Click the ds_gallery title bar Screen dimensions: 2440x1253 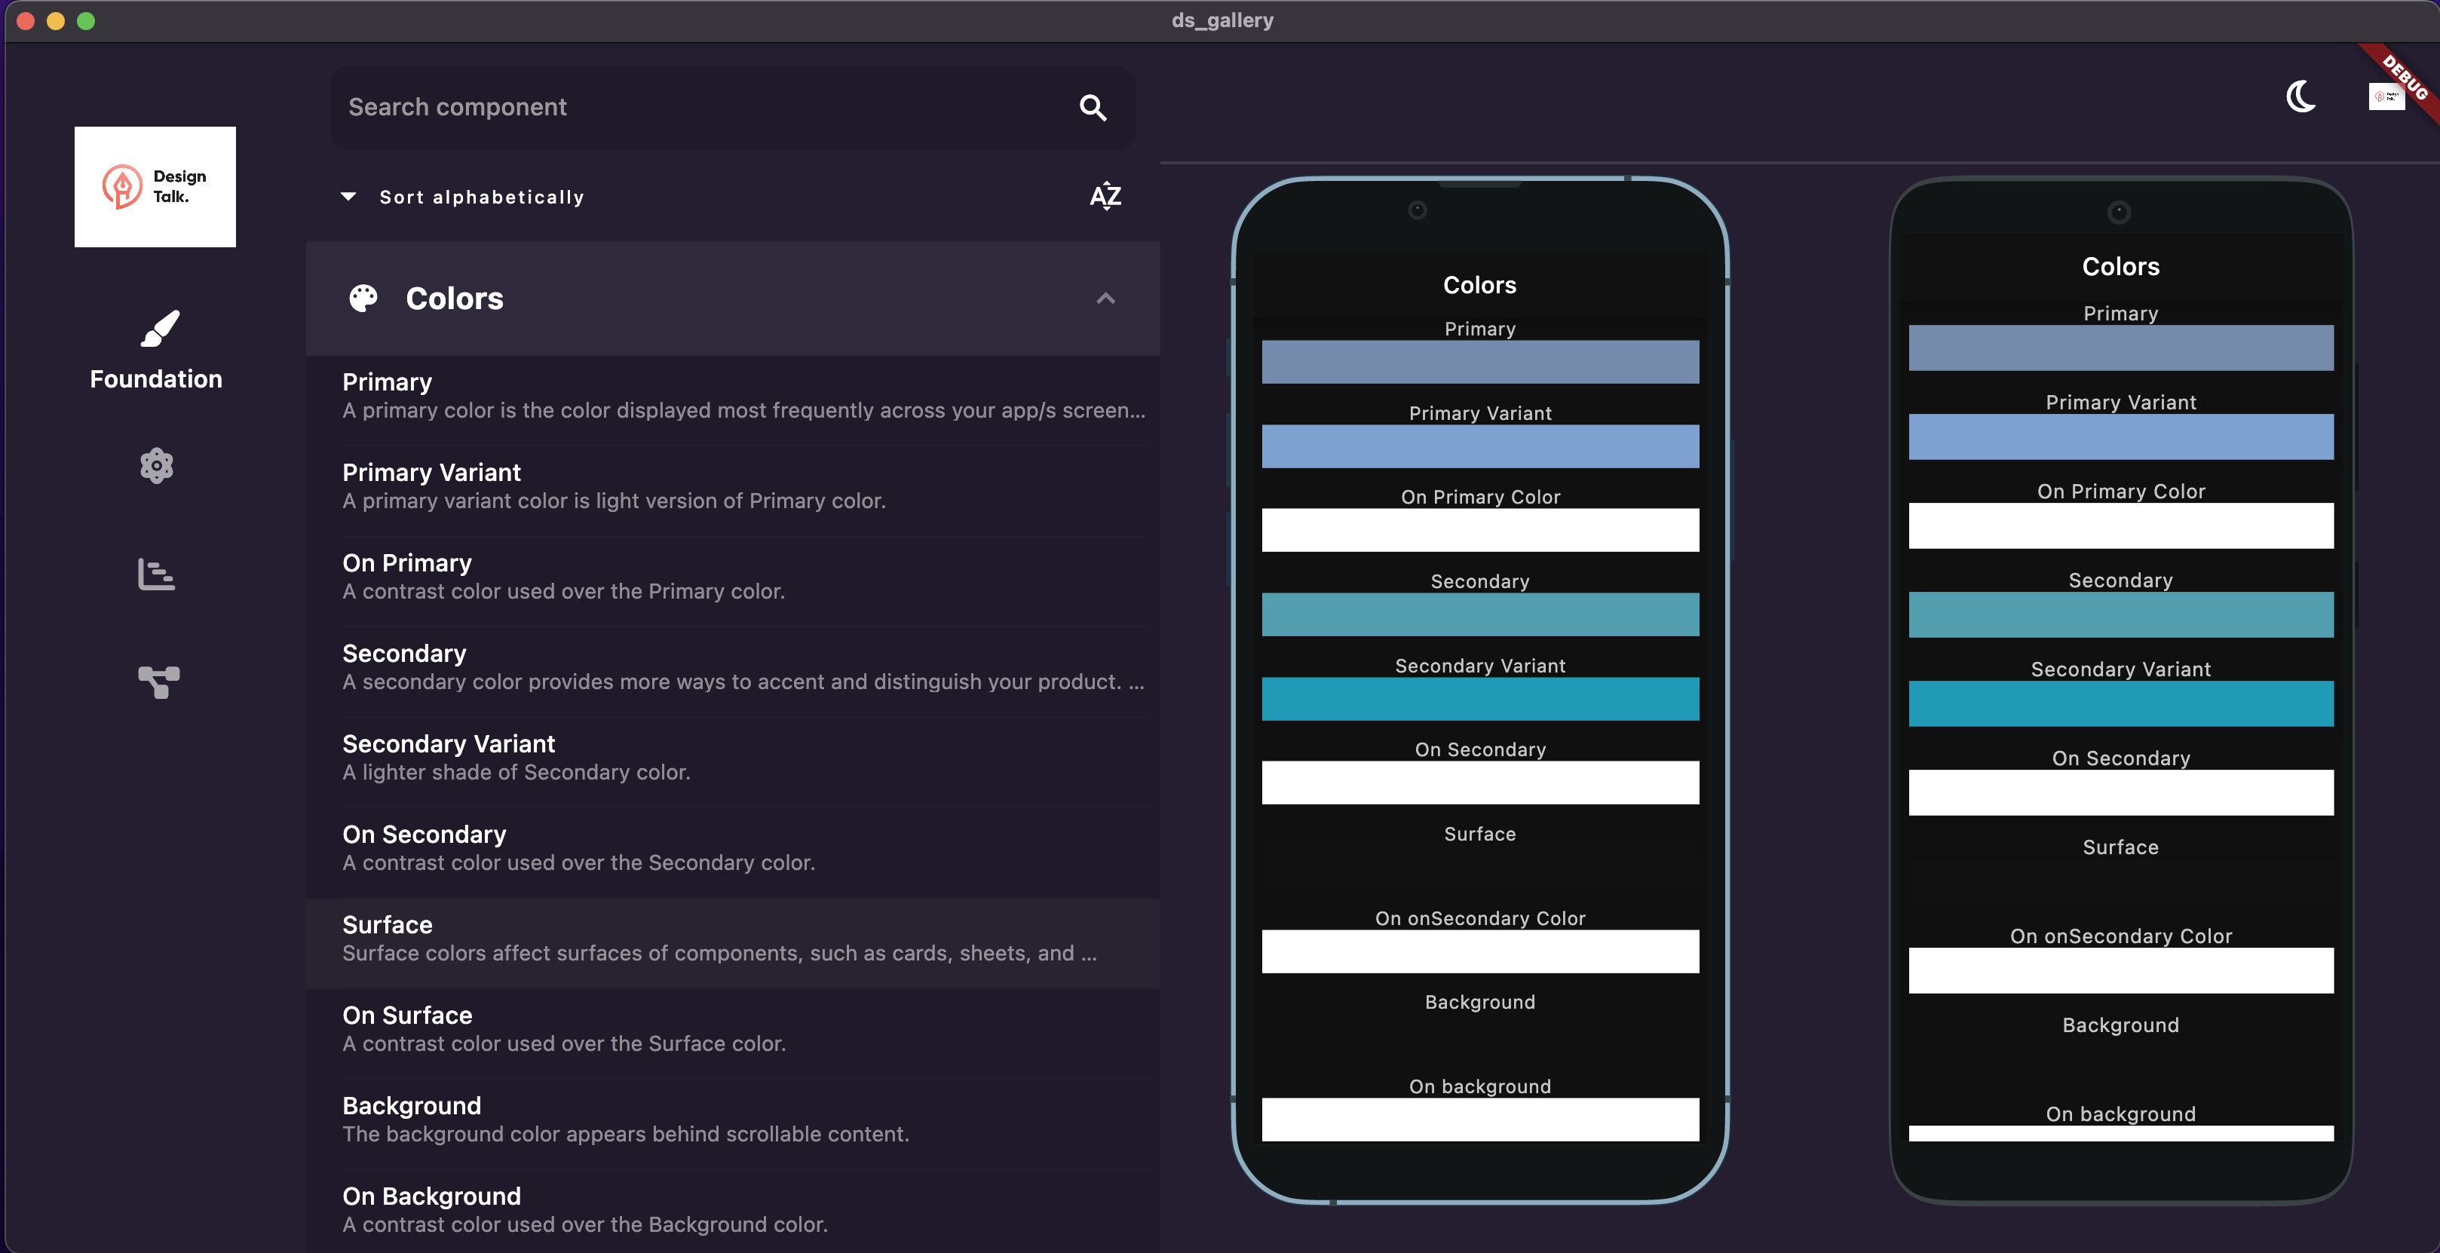pos(1222,20)
